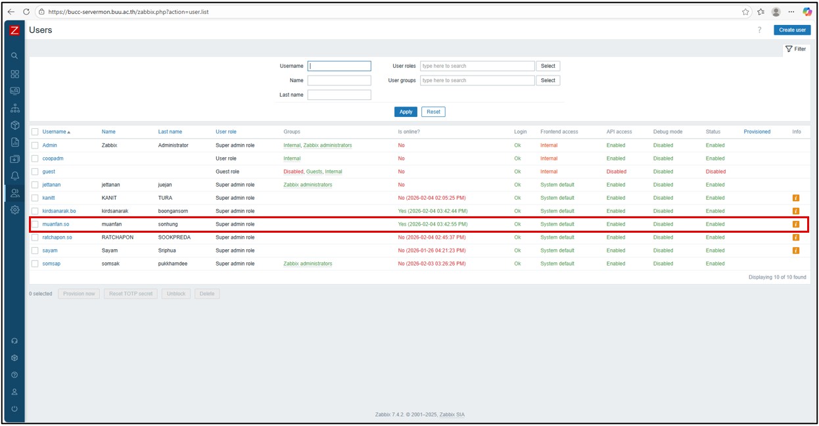
Task: Open the ratchapon.so user link
Action: (57, 237)
